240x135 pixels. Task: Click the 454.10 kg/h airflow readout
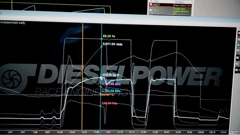[111, 75]
